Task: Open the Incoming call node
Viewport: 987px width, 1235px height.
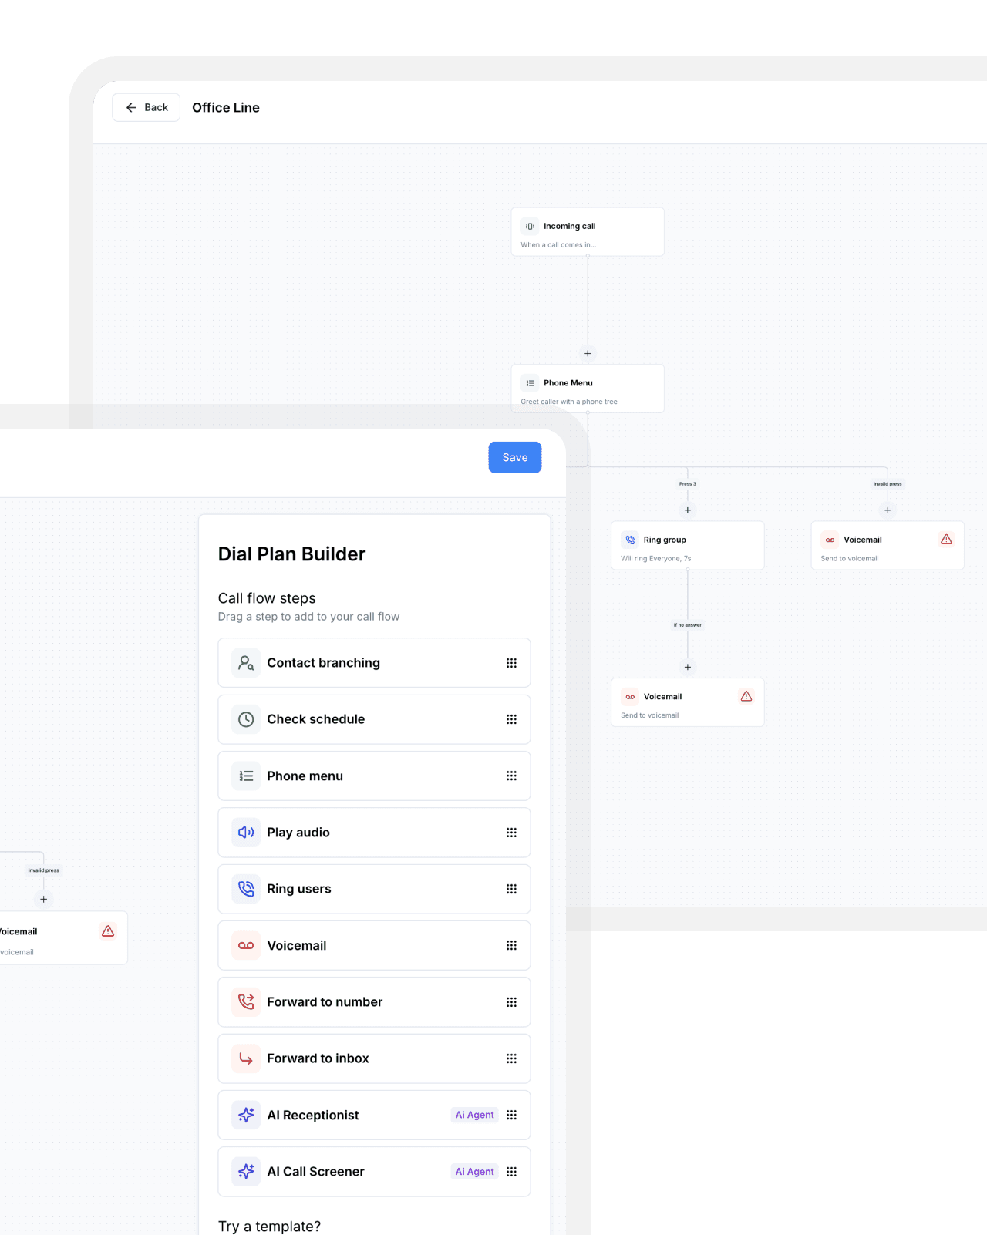Action: (x=587, y=232)
